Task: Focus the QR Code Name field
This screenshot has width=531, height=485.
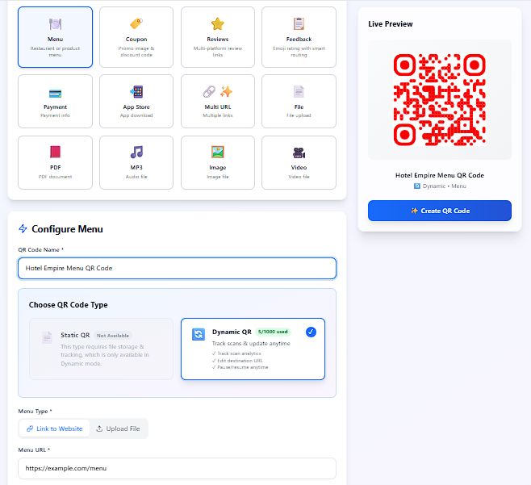Action: coord(177,268)
